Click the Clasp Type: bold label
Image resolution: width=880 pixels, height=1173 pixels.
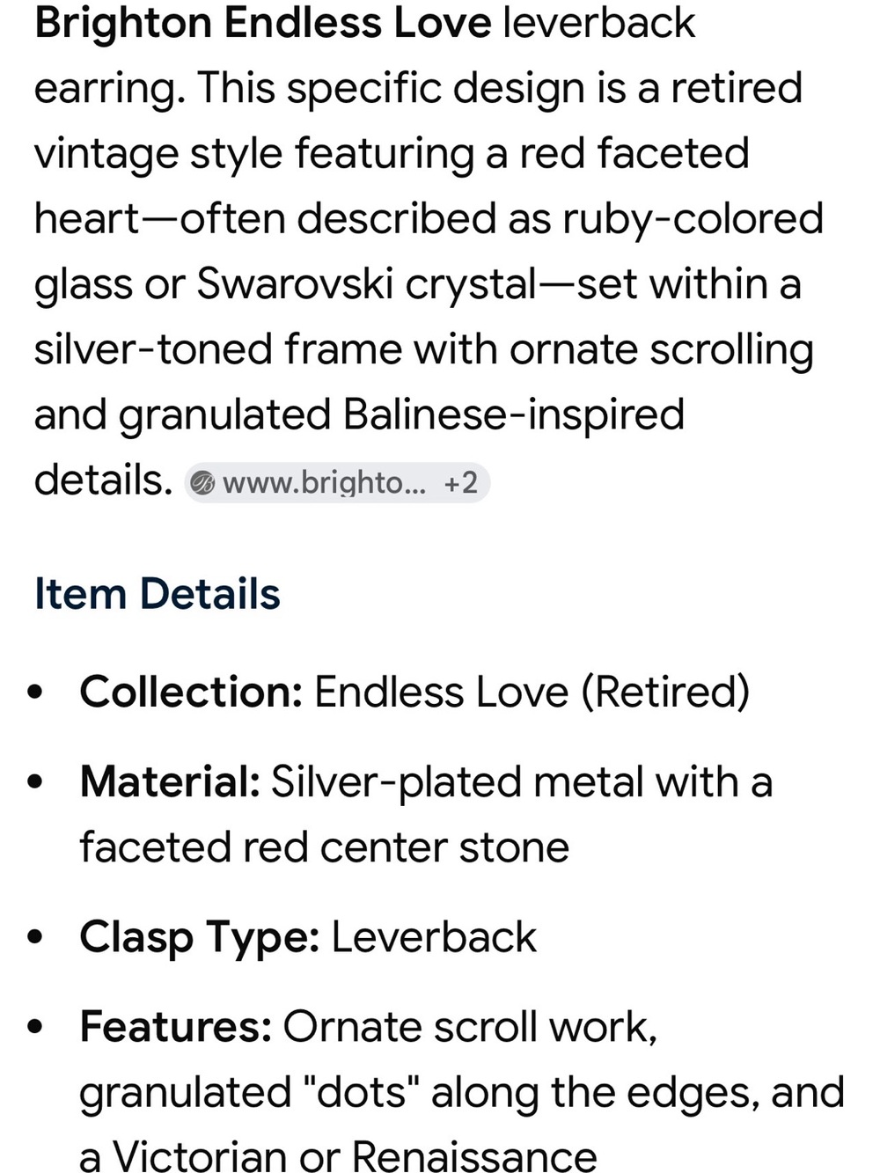tap(200, 938)
